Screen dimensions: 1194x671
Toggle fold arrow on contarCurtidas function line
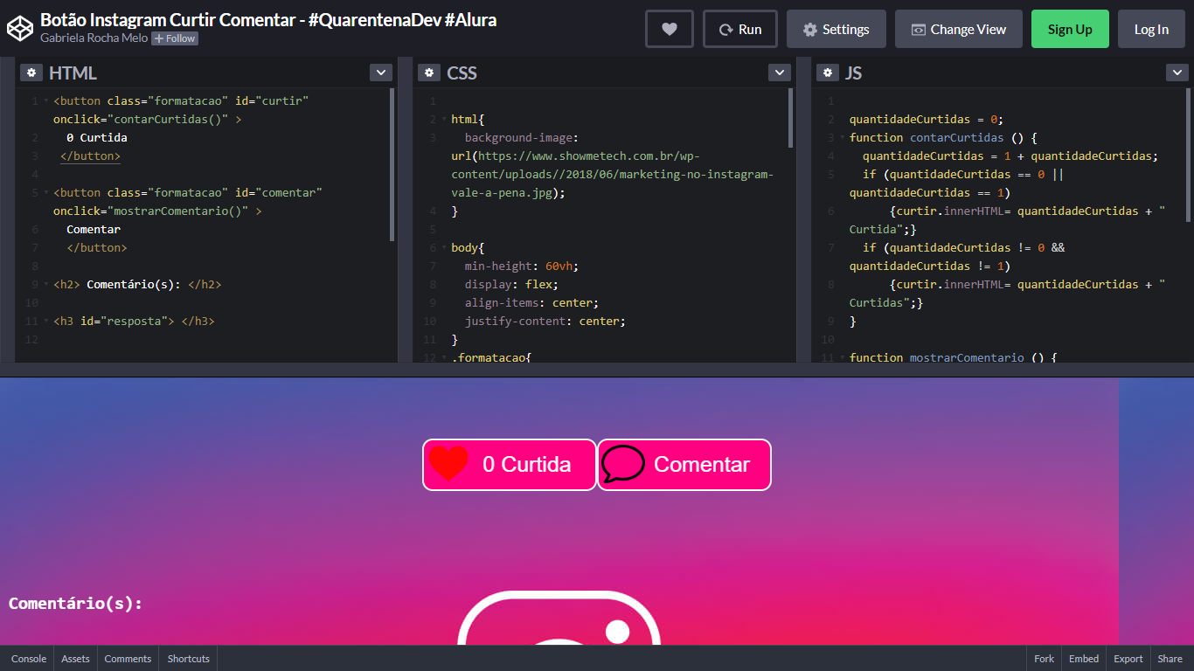click(x=842, y=138)
